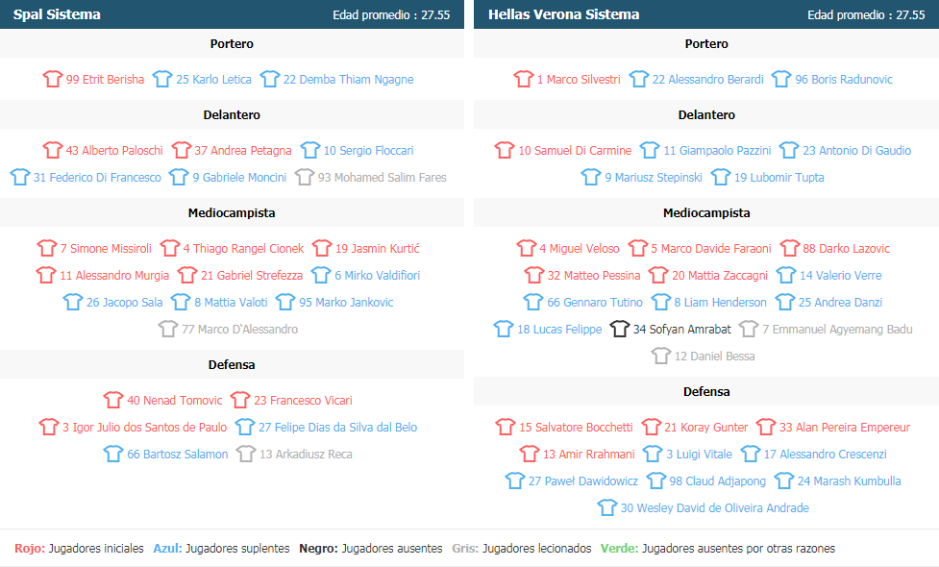
Task: Click the red jersey icon beside Marco Silvestri
Action: (x=524, y=79)
